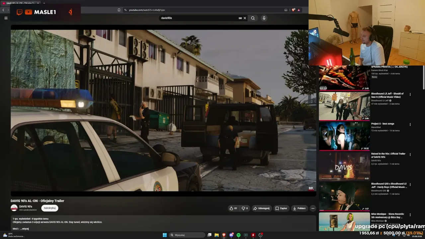Click the video player to pause playback
425x239 pixels.
pyautogui.click(x=163, y=111)
